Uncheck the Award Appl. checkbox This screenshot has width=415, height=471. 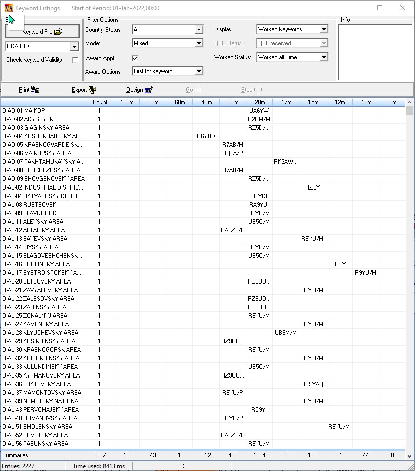pos(135,58)
